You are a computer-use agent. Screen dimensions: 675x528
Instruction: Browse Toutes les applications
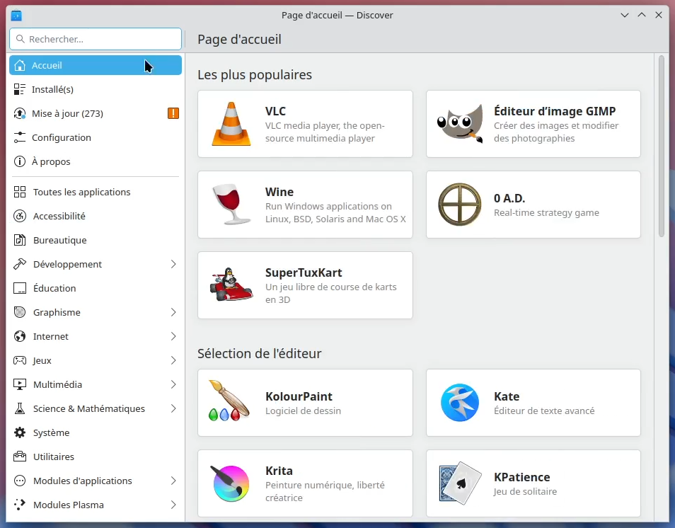[x=81, y=192]
